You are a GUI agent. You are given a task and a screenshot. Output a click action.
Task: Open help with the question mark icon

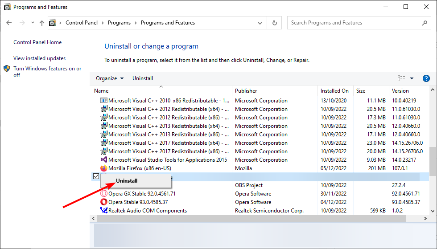coord(426,78)
